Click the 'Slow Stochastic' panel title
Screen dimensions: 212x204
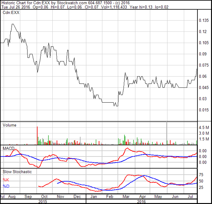(x=17, y=172)
